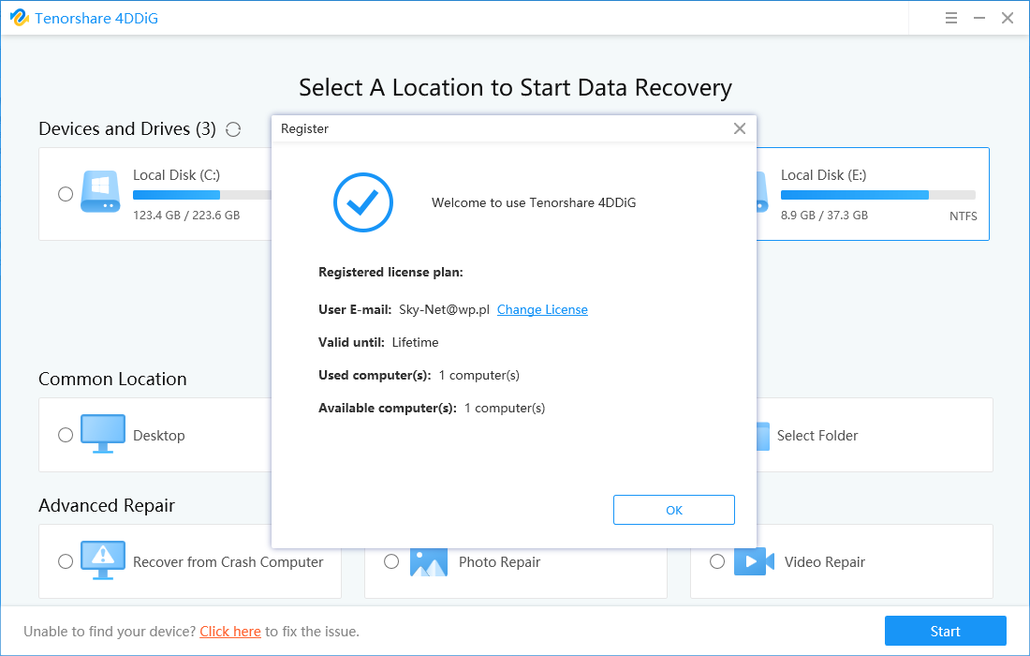
Task: Minimize the 4DDiG window
Action: click(x=978, y=18)
